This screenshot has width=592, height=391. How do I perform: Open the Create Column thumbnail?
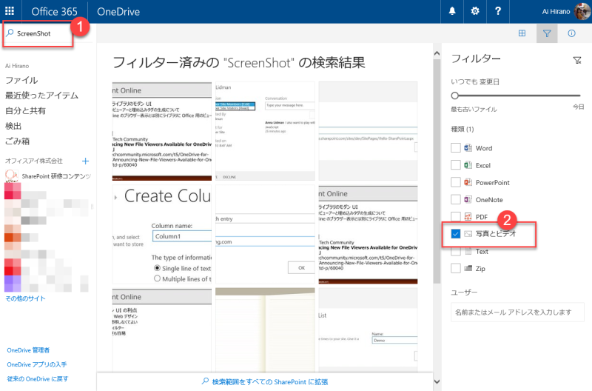click(x=162, y=234)
